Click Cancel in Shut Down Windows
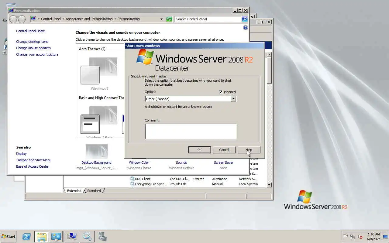389x243 pixels. (x=224, y=150)
